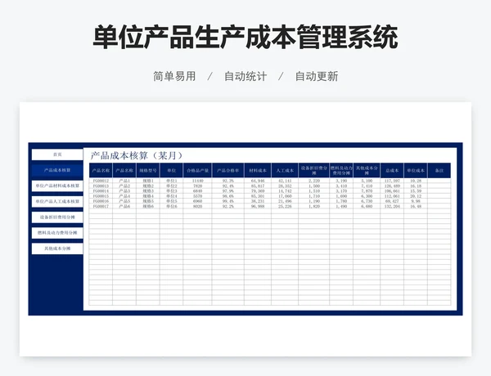Go to 燃料及动力费用分摊 sheet button

tap(57, 233)
